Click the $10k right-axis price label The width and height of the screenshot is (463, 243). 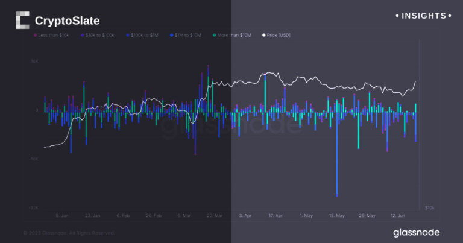click(x=429, y=208)
